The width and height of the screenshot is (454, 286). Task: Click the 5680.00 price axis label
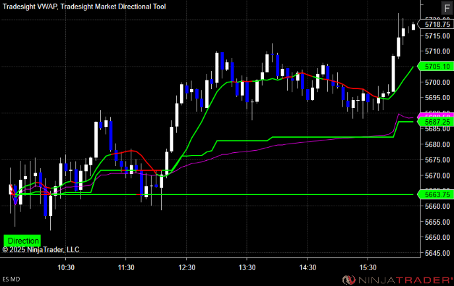[438, 144]
